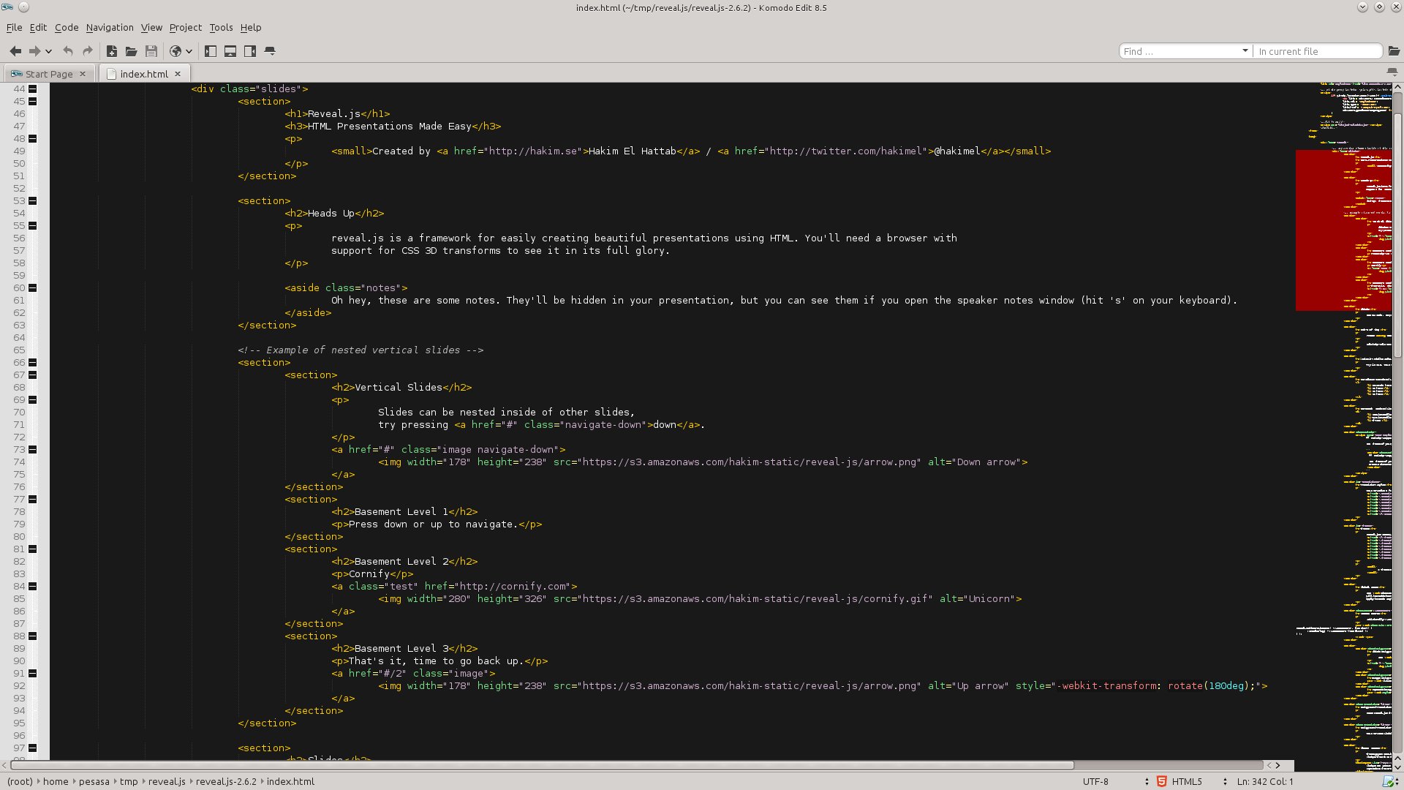
Task: Open a file with the toolbar folder icon
Action: 132,51
